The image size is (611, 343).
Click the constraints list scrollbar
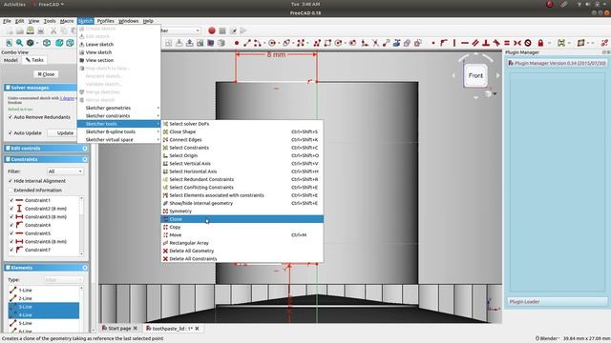point(81,226)
